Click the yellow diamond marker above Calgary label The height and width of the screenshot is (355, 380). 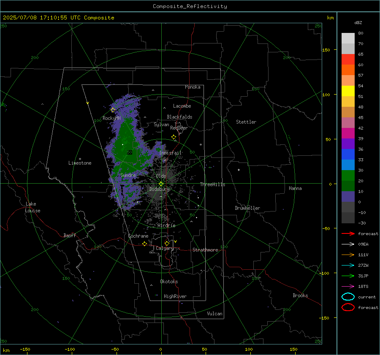pyautogui.click(x=167, y=243)
